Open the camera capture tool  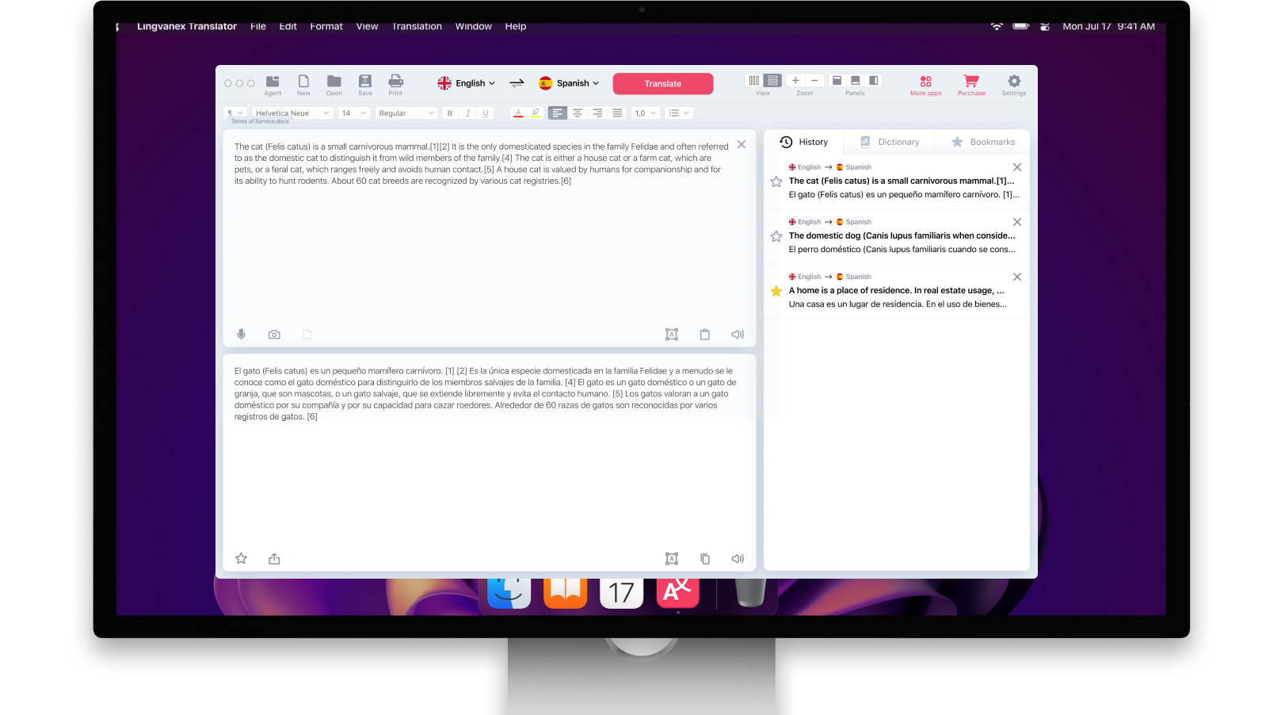click(274, 334)
